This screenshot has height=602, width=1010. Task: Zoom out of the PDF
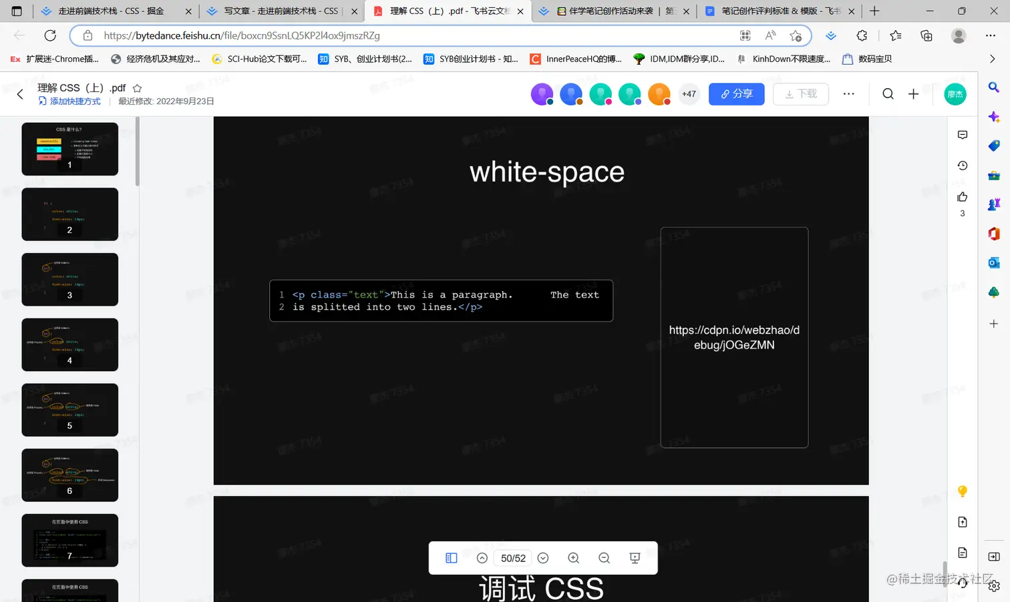coord(604,558)
